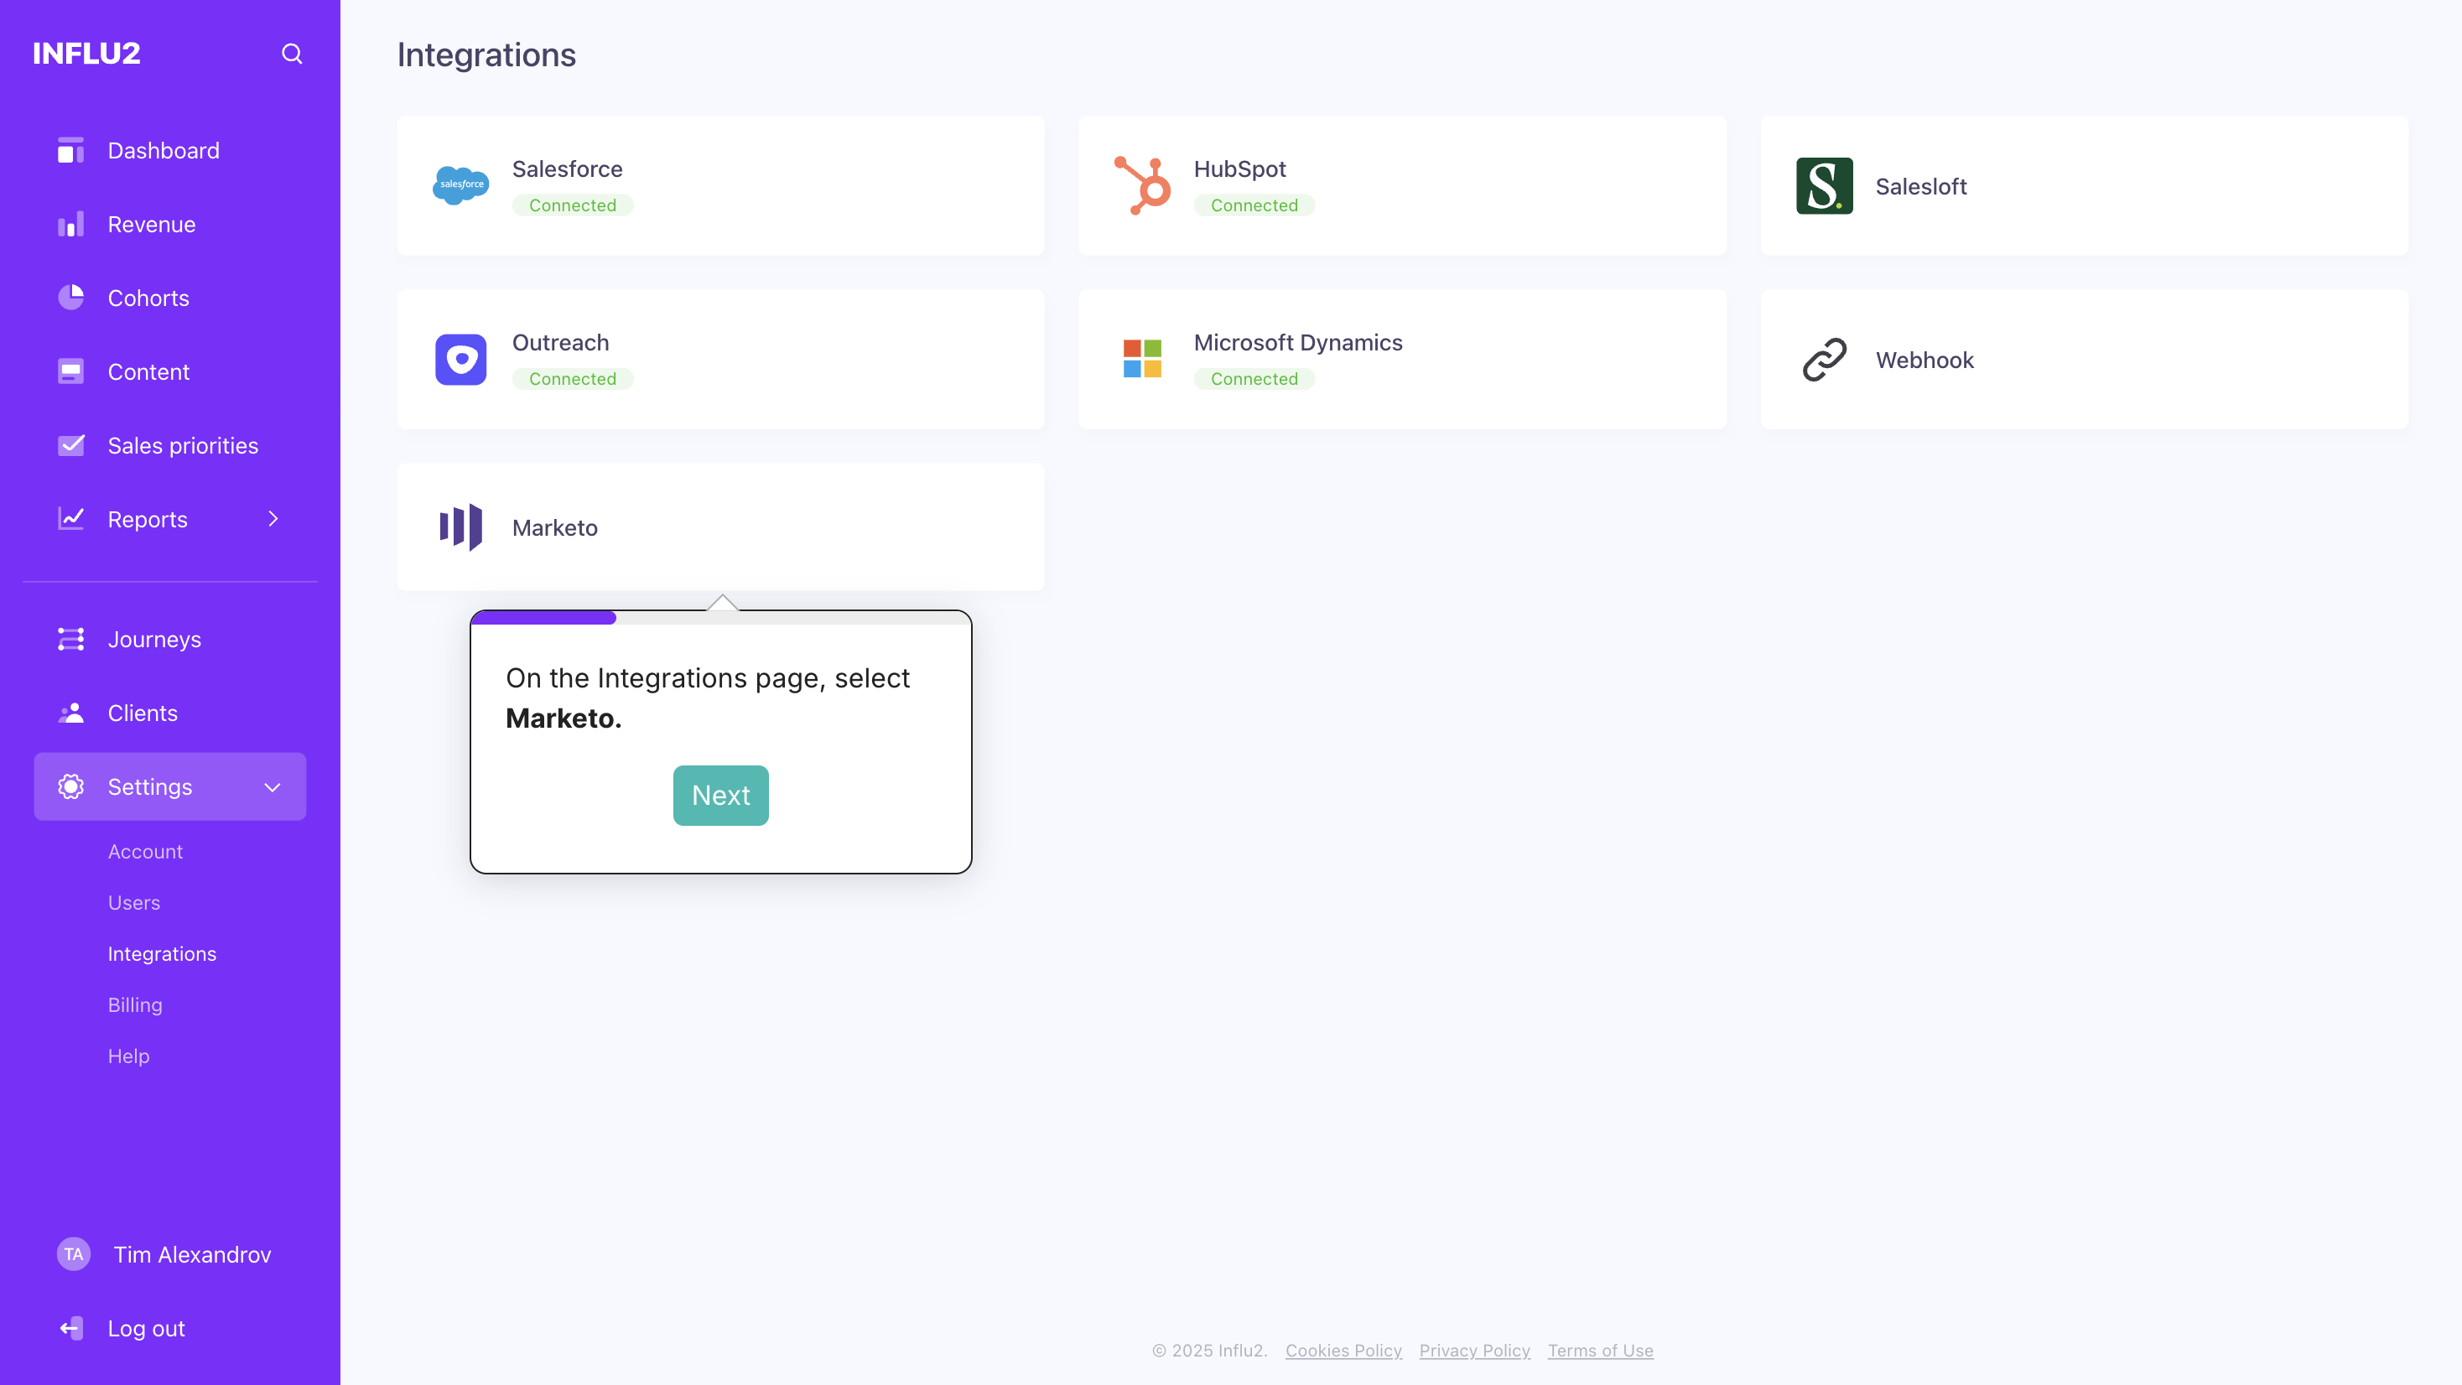Screen dimensions: 2462x1385
Task: Click the HubSpot sprocket logo
Action: [1142, 185]
